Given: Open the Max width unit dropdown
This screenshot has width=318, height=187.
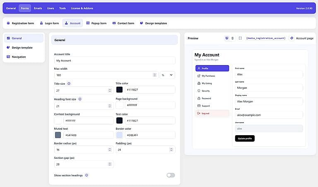Looking at the screenshot, I should [167, 75].
